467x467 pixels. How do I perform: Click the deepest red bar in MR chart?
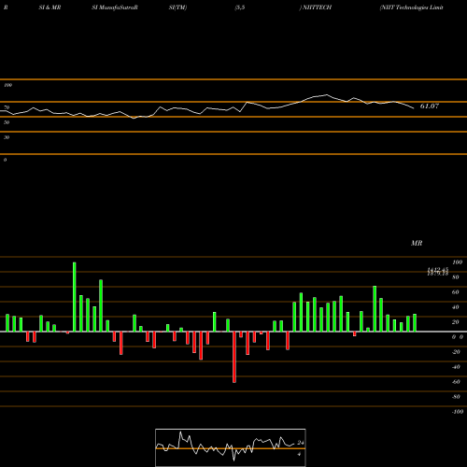234,357
